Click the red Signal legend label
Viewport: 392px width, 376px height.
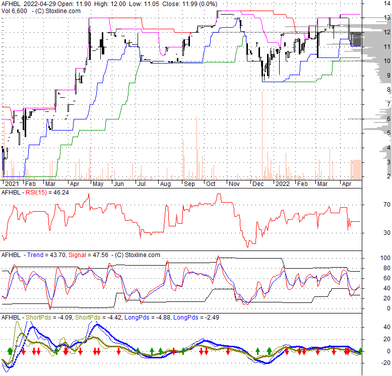point(77,255)
